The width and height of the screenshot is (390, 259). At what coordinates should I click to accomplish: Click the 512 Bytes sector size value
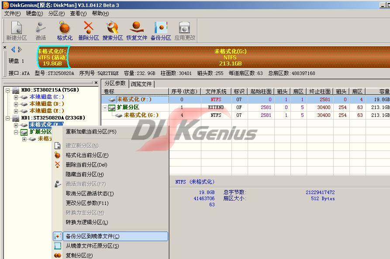(323, 199)
